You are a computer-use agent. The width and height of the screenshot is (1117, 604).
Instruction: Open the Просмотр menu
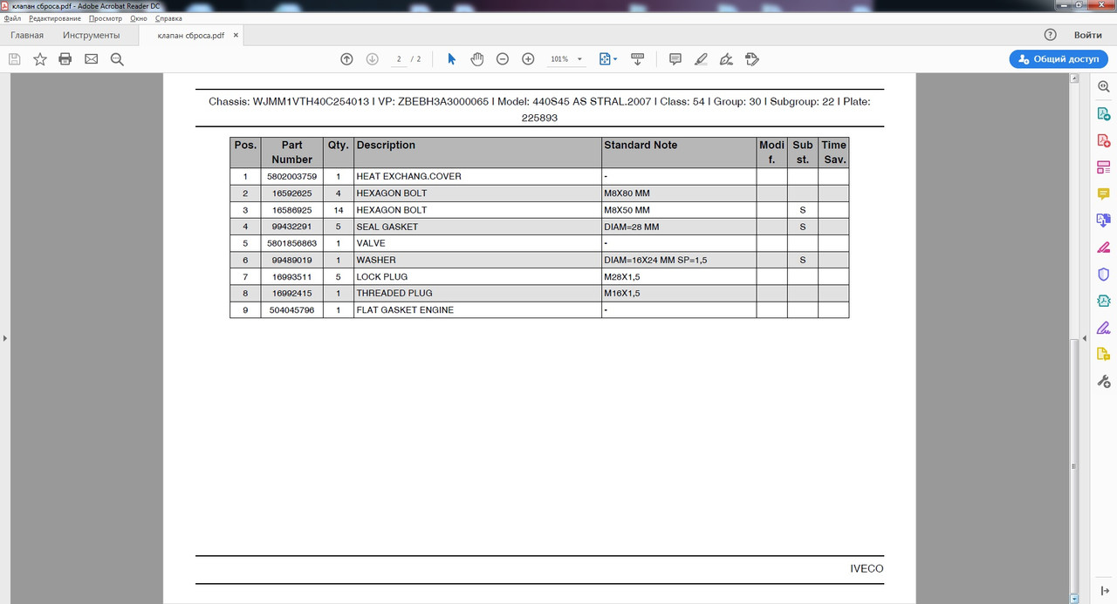pyautogui.click(x=106, y=18)
